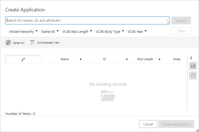The image size is (199, 132).
Task: Click the dot icon beside Name column
Action: [x=80, y=59]
